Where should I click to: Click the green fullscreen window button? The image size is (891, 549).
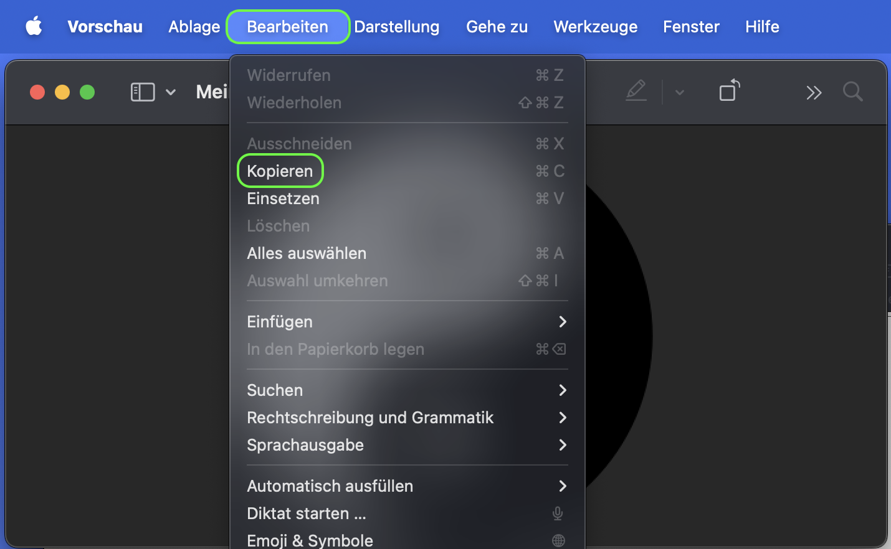(x=87, y=92)
